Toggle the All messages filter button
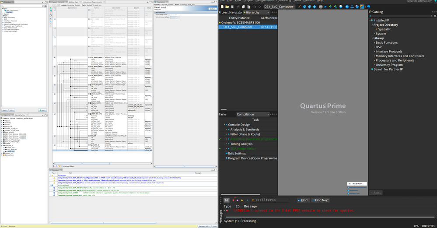 226,200
